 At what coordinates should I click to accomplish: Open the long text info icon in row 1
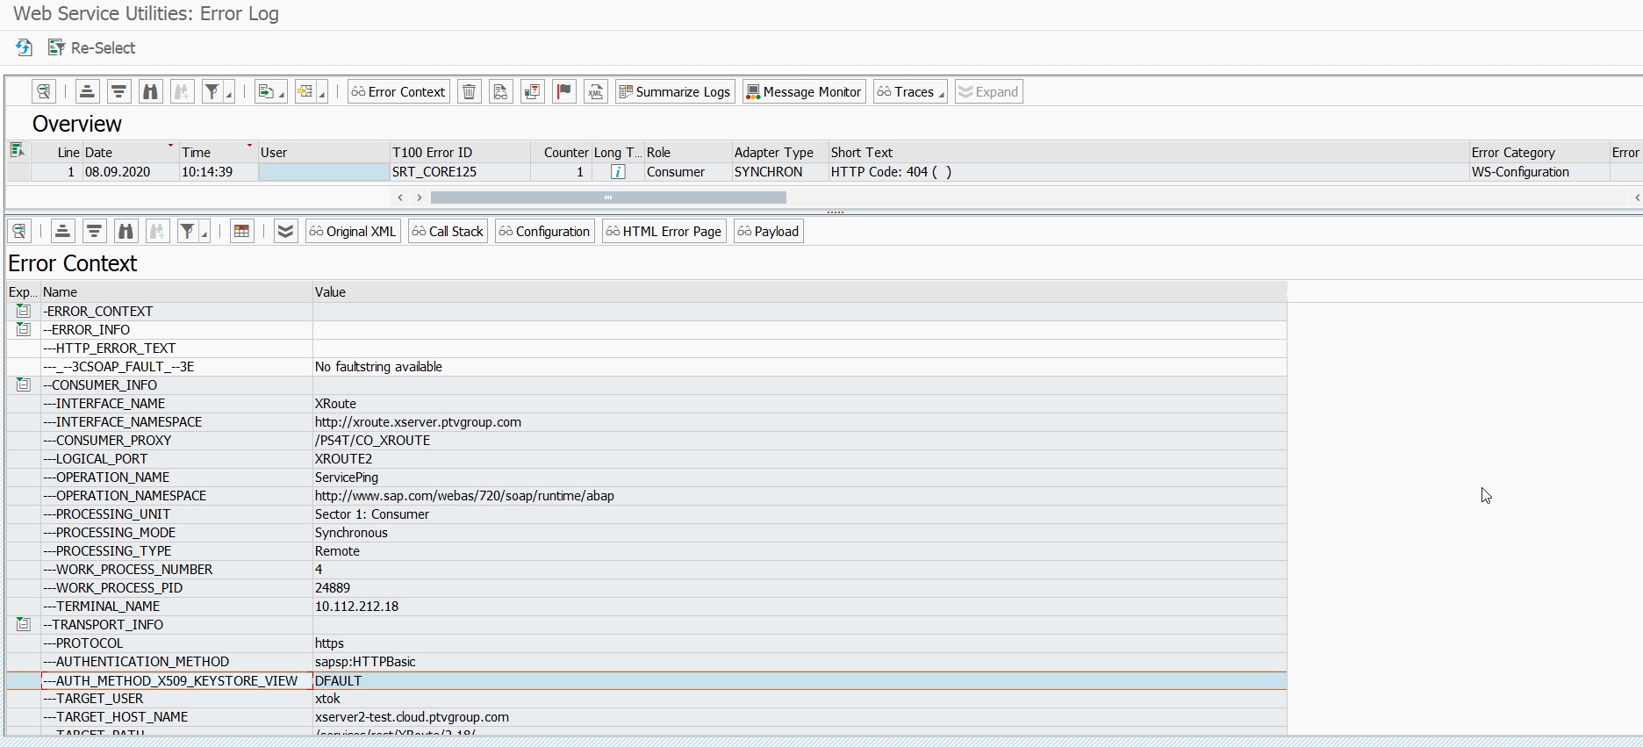[x=618, y=172]
